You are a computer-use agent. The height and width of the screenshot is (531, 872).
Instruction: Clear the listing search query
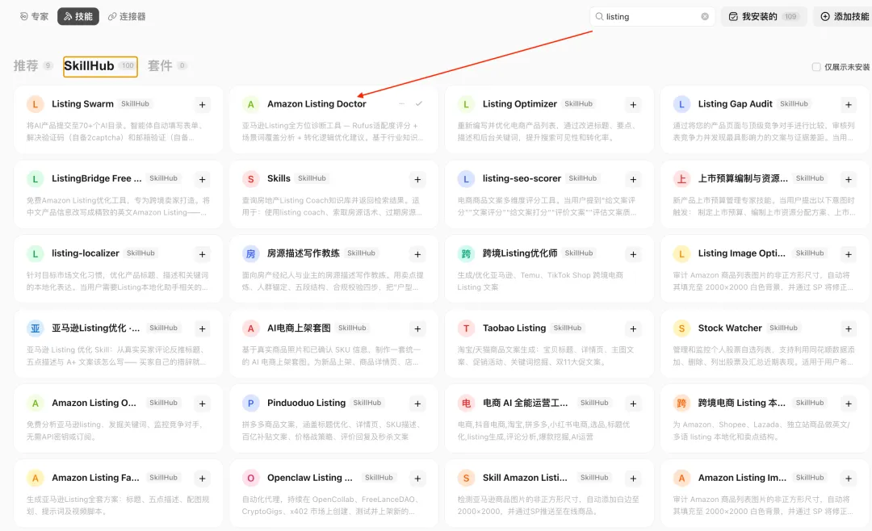coord(705,17)
